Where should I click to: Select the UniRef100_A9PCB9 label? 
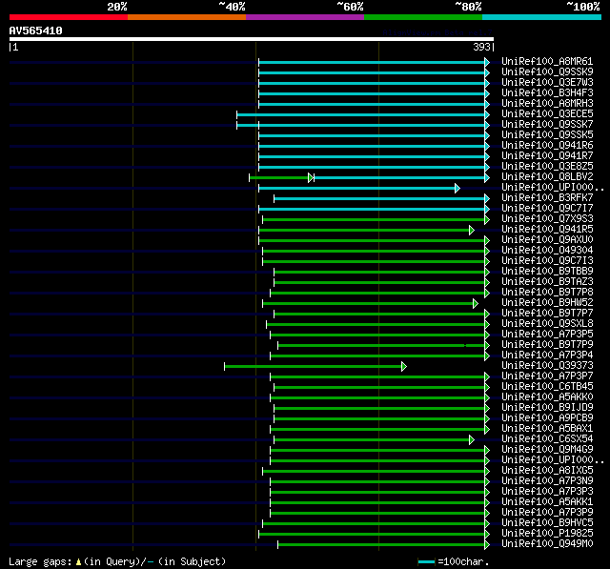(x=547, y=418)
